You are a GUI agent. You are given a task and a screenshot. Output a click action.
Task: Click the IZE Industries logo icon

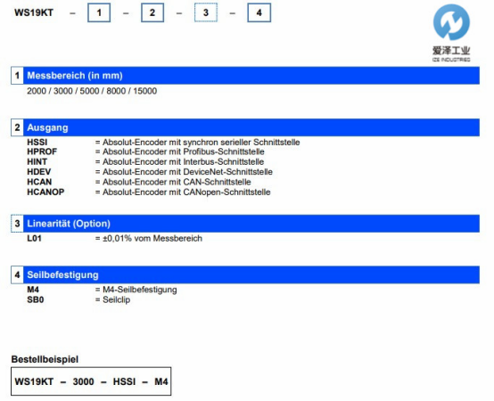451,22
